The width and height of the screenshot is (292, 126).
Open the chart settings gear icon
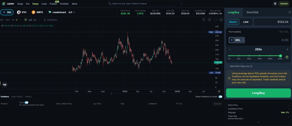click(210, 20)
